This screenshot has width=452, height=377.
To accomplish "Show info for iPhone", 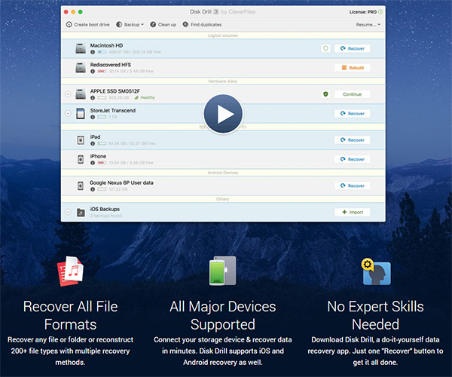I will point(93,163).
